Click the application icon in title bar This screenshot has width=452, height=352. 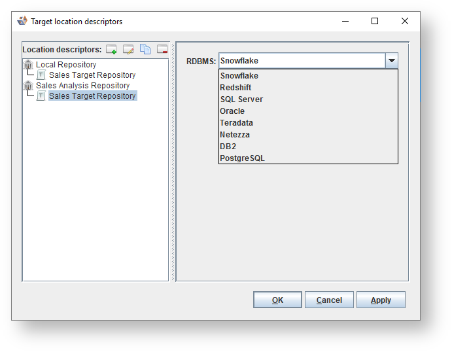22,21
